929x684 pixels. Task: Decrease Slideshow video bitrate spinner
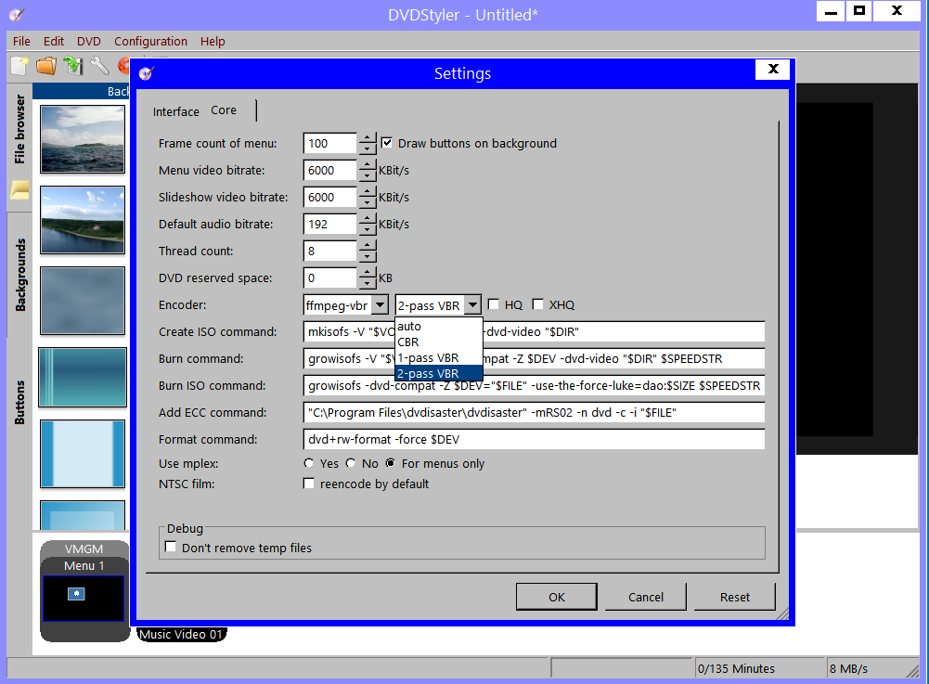[x=368, y=202]
